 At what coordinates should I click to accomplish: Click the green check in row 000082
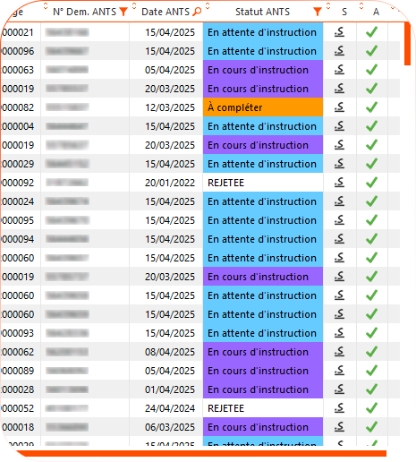click(371, 107)
